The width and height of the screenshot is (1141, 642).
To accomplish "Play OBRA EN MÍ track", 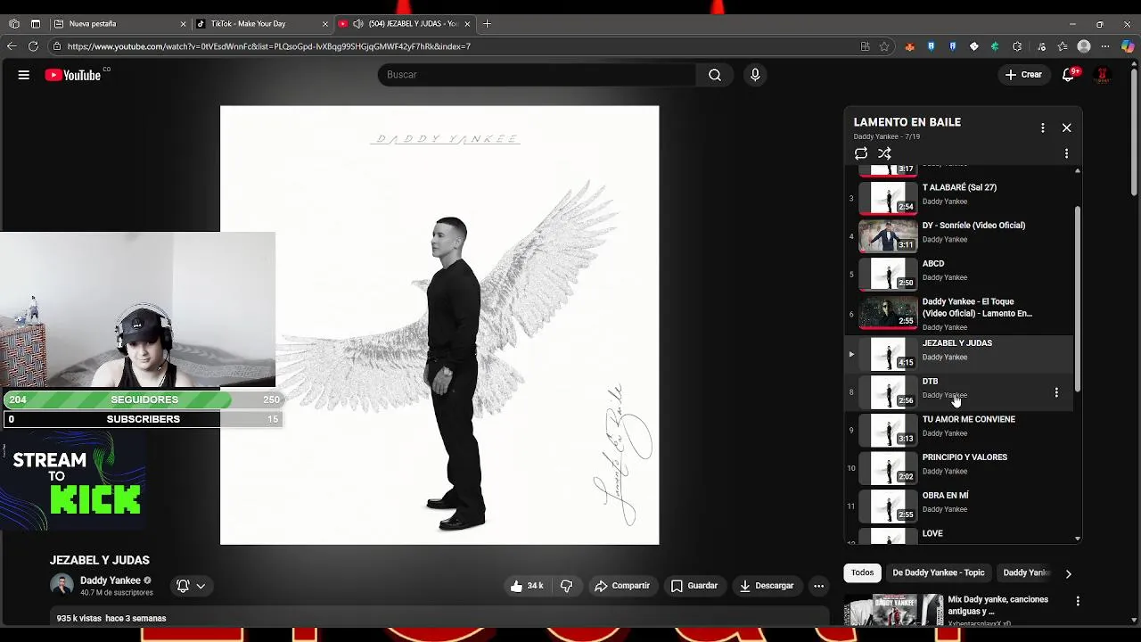I will (x=959, y=506).
